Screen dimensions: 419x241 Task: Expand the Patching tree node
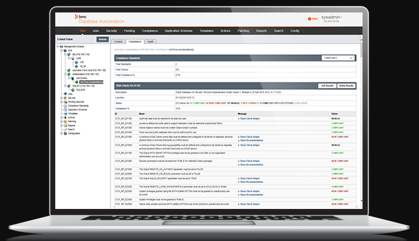(61, 122)
